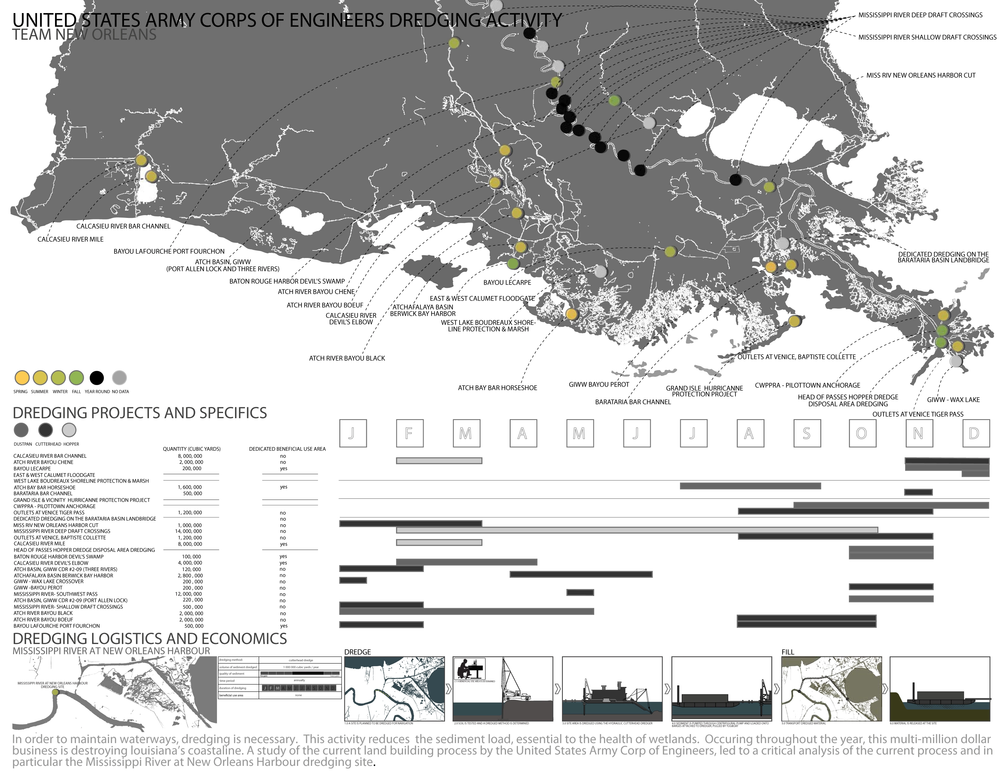The height and width of the screenshot is (775, 1003).
Task: Click the Cutterhead dredge type circle
Action: point(46,430)
